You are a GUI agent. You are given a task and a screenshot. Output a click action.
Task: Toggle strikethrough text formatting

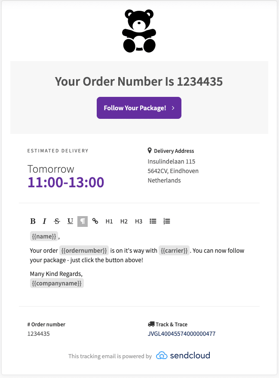coord(57,221)
